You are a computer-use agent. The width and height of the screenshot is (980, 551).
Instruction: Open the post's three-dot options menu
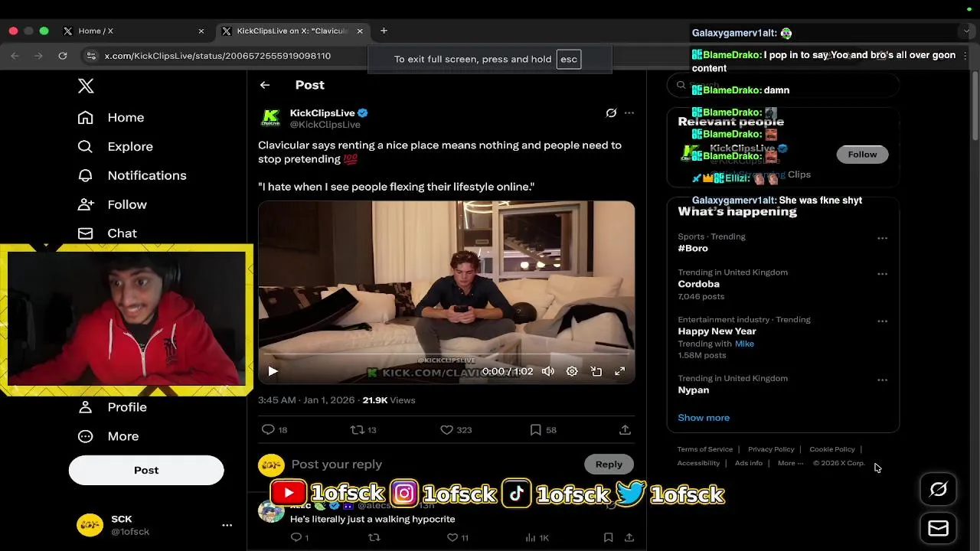[629, 112]
